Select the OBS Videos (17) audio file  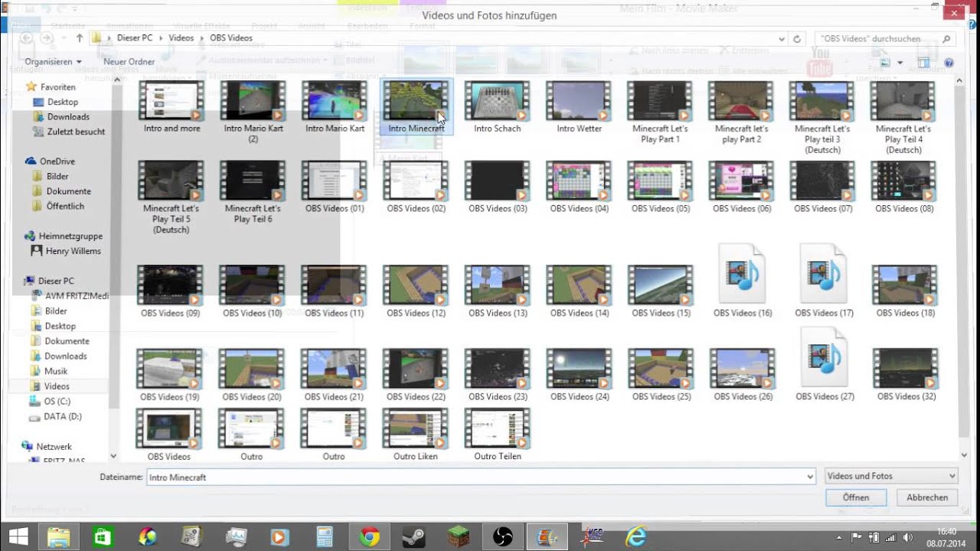(824, 280)
